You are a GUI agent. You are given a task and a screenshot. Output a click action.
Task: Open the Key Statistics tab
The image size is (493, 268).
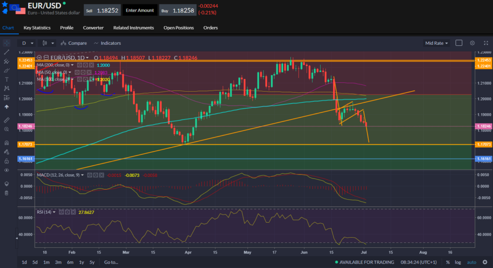(37, 27)
